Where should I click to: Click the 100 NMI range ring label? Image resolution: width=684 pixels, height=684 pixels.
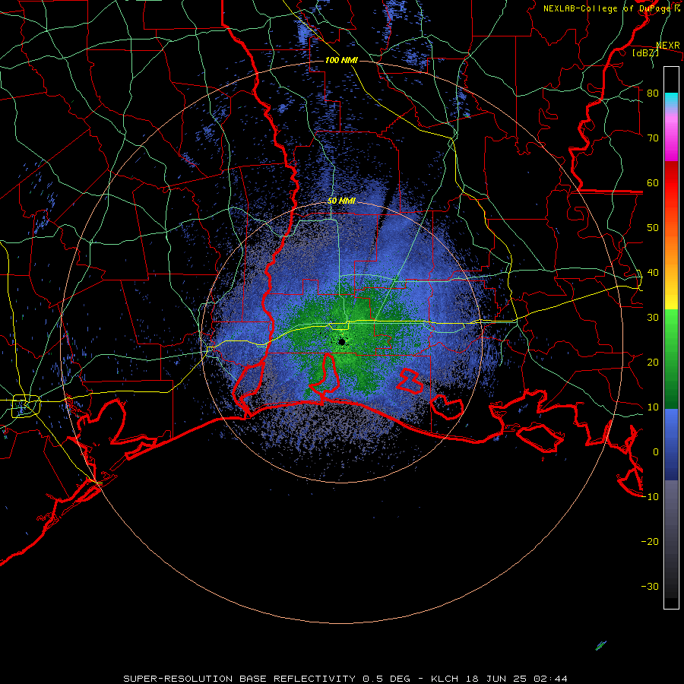coord(341,60)
